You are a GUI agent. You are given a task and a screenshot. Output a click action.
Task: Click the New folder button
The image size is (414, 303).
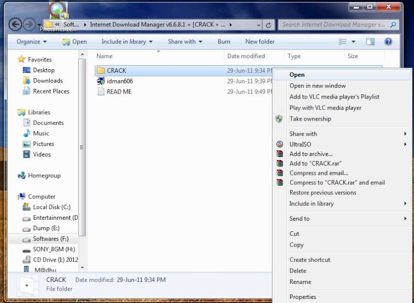(260, 41)
